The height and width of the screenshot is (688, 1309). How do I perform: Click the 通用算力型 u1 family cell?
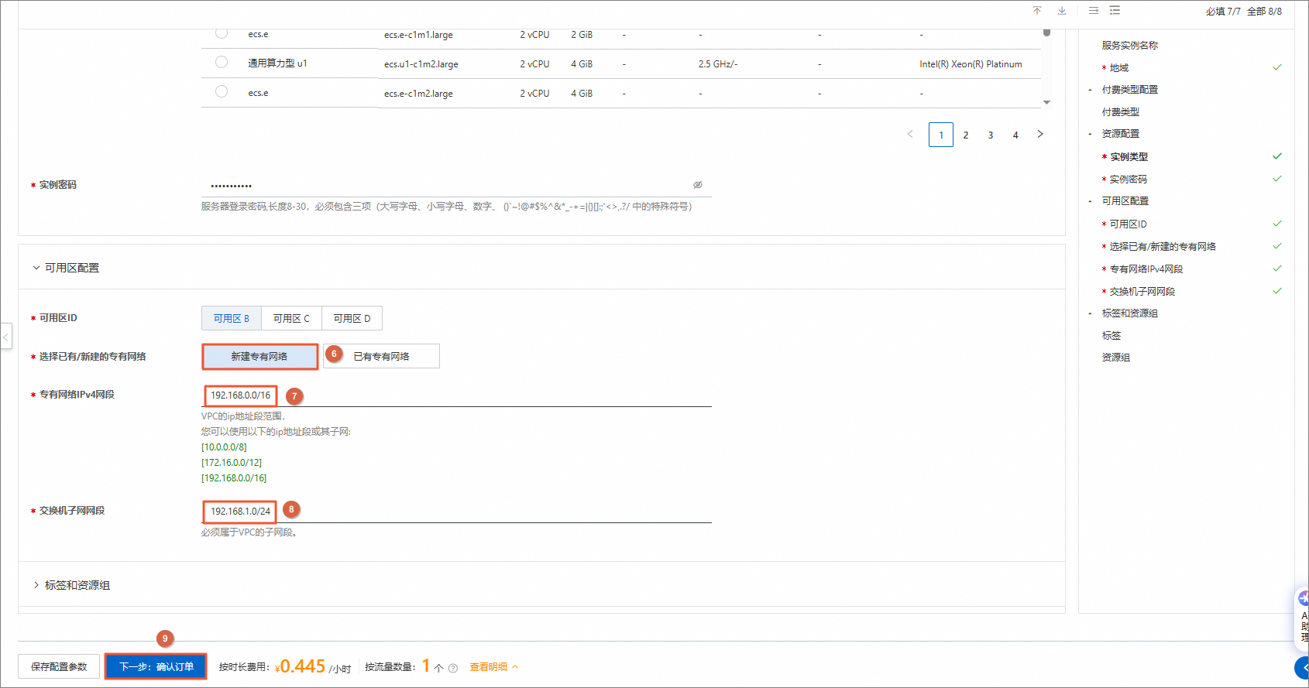(x=277, y=63)
